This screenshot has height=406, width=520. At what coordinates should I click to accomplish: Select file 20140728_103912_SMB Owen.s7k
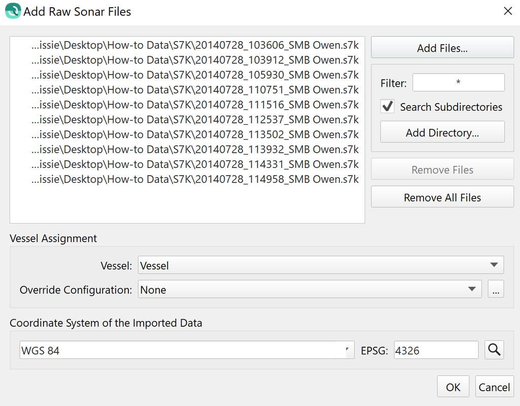[195, 60]
